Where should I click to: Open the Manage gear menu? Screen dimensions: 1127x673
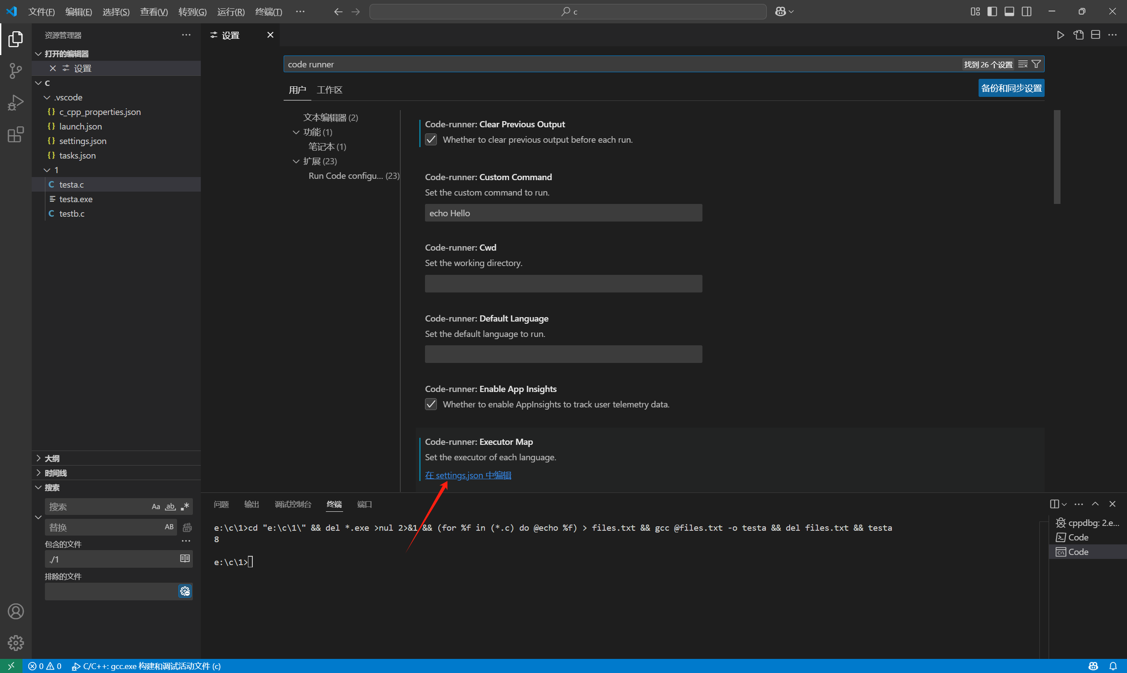(15, 643)
